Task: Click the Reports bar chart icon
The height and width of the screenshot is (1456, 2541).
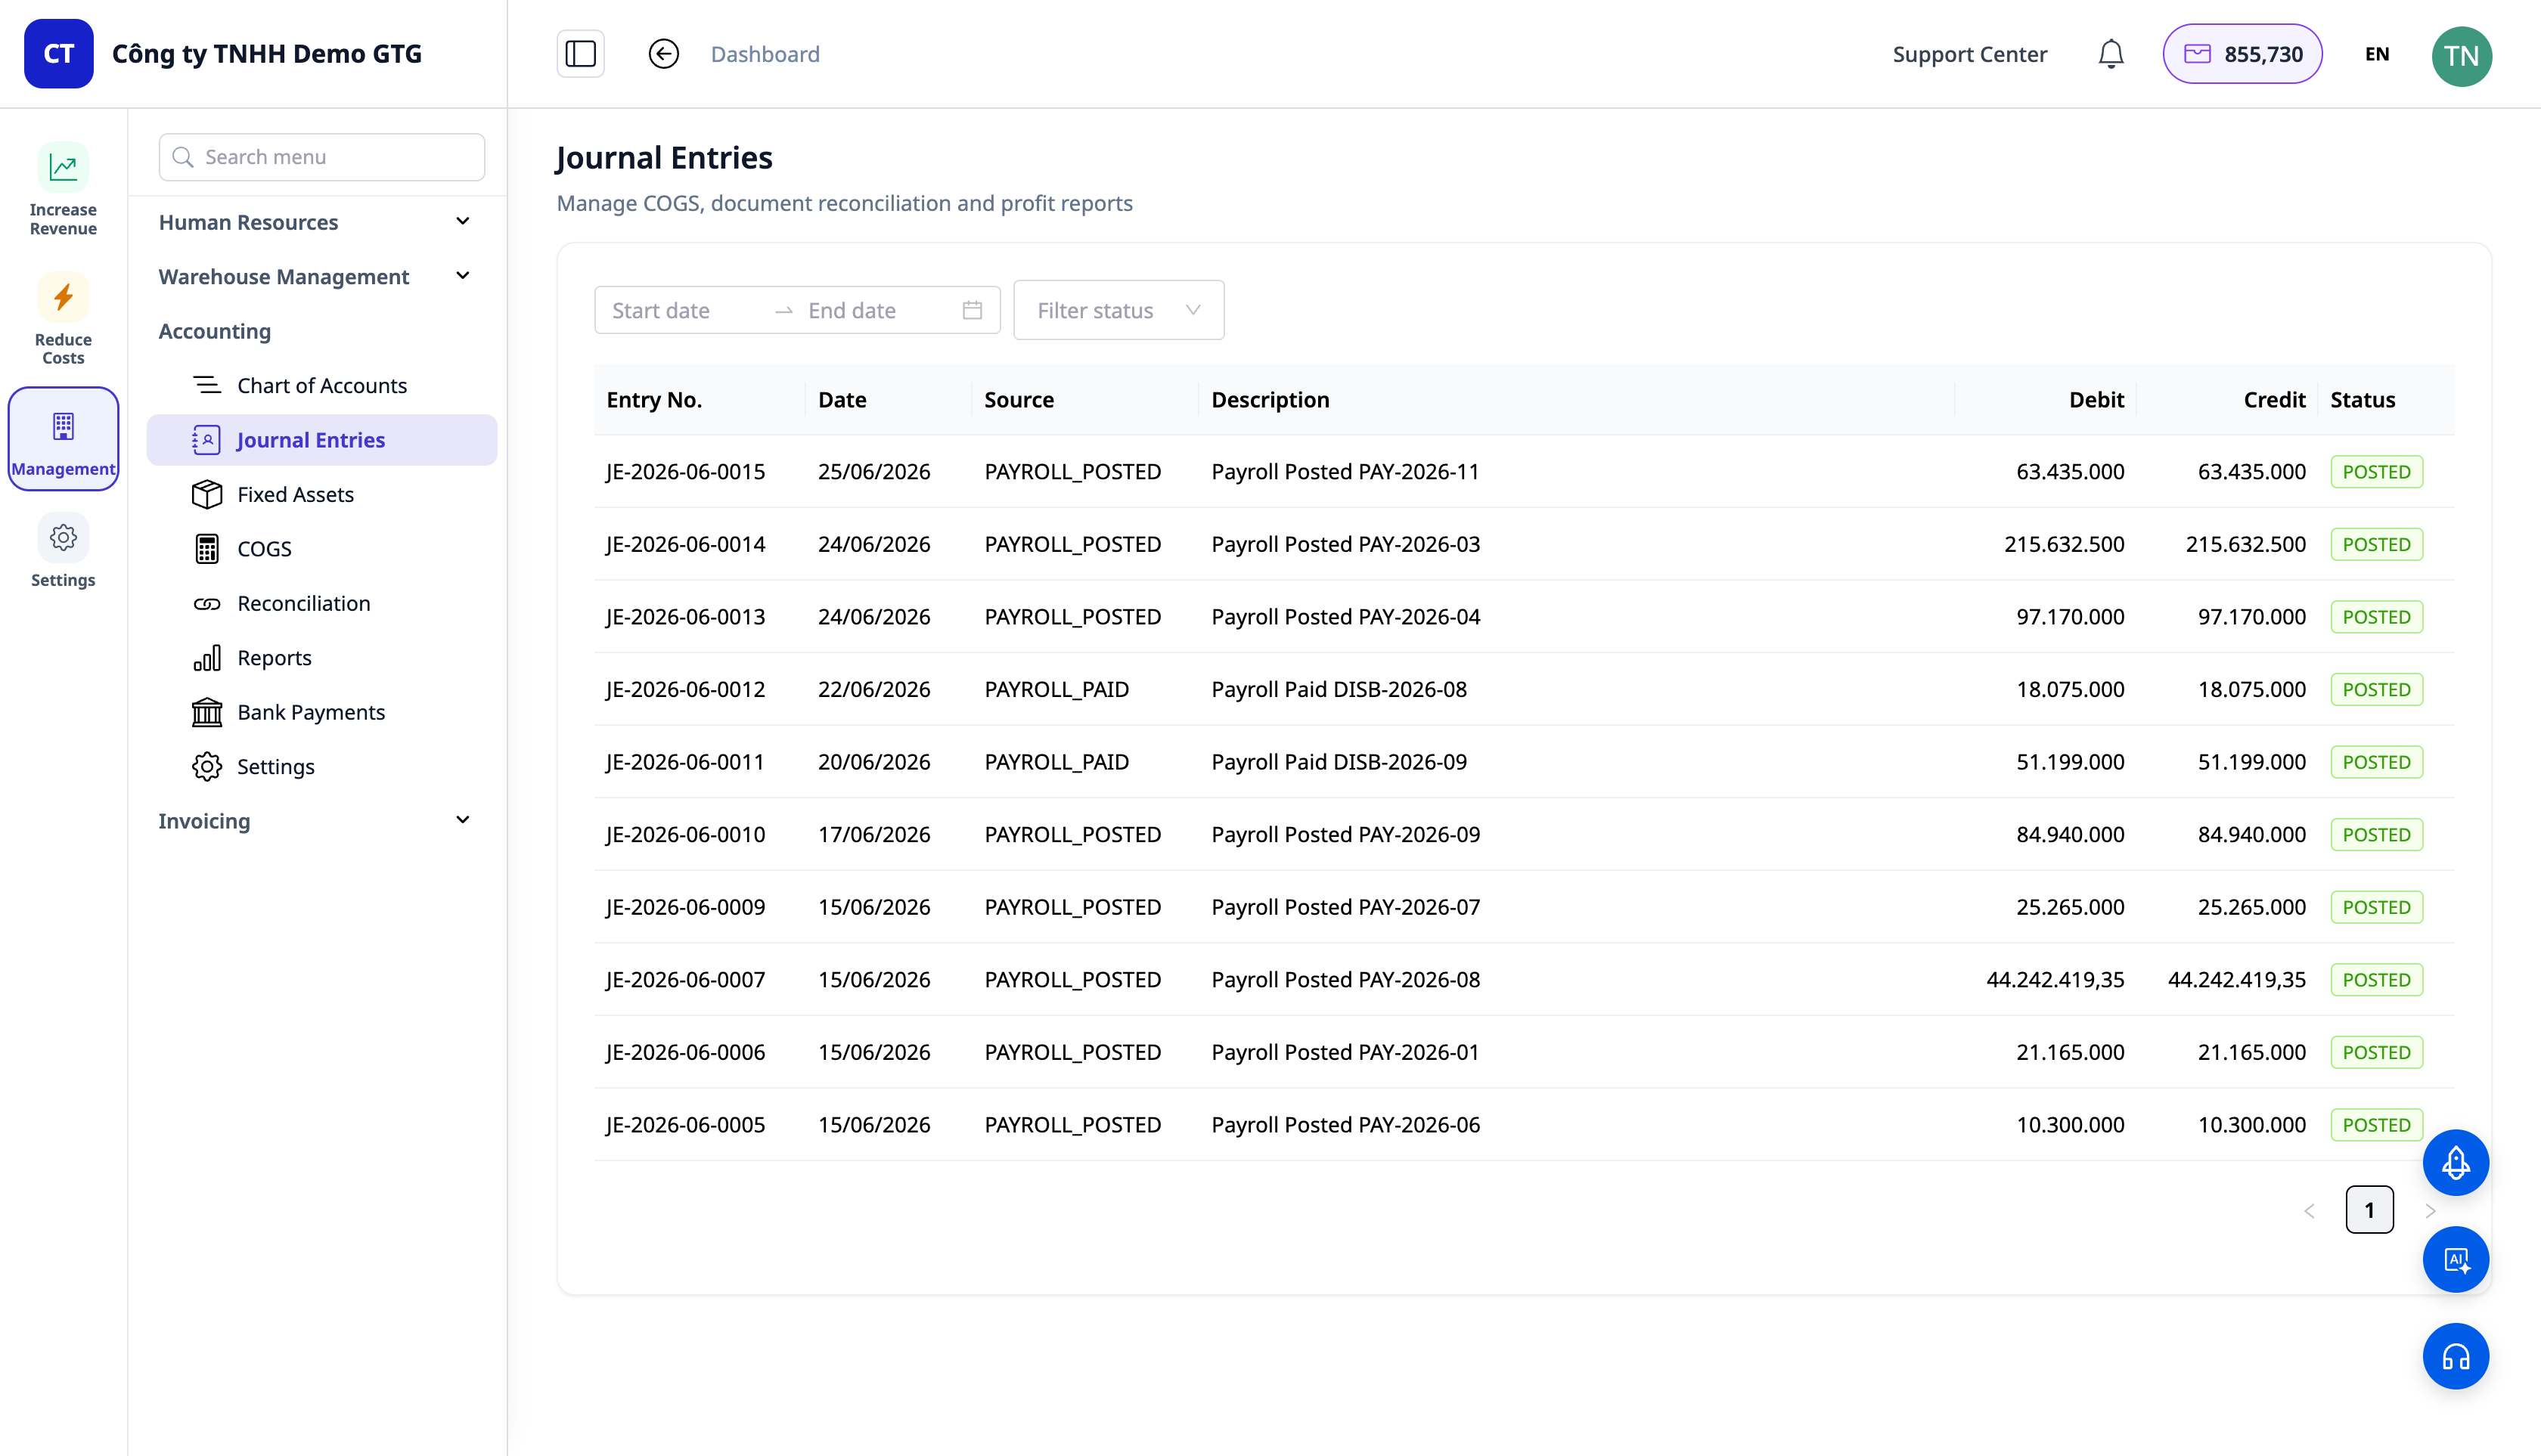Action: (207, 658)
